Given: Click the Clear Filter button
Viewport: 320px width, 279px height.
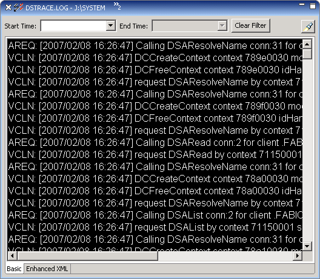Looking at the screenshot, I should point(251,25).
